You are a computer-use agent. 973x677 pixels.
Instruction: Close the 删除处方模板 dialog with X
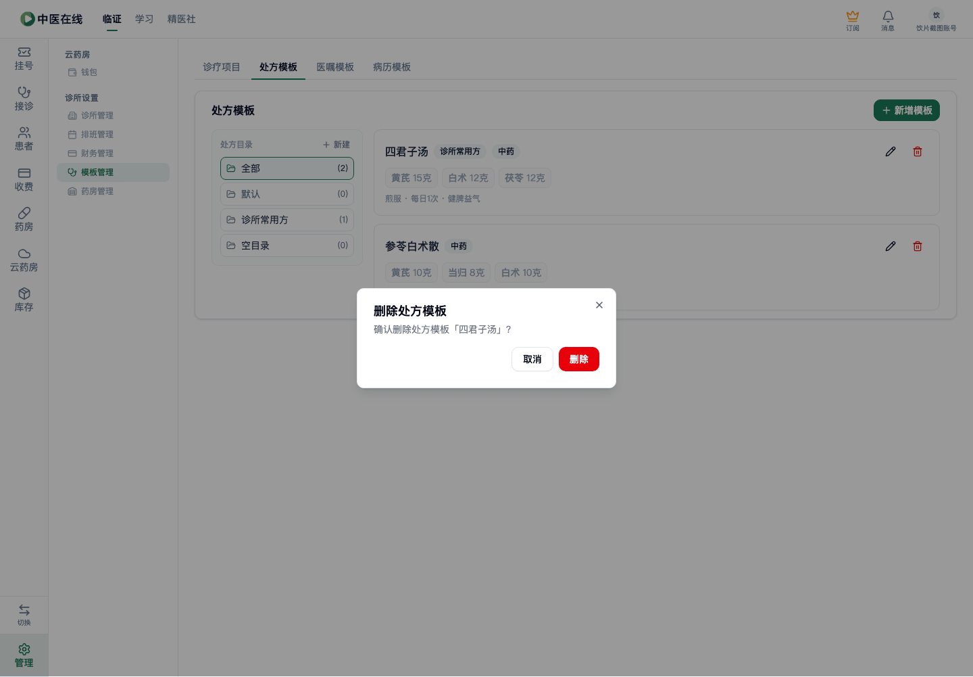(x=599, y=305)
